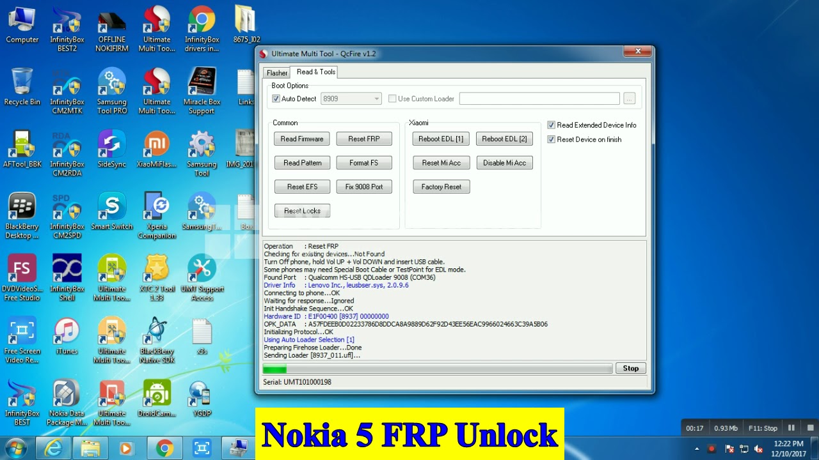
Task: Select the BlackBerry Native SDK icon
Action: (x=157, y=340)
